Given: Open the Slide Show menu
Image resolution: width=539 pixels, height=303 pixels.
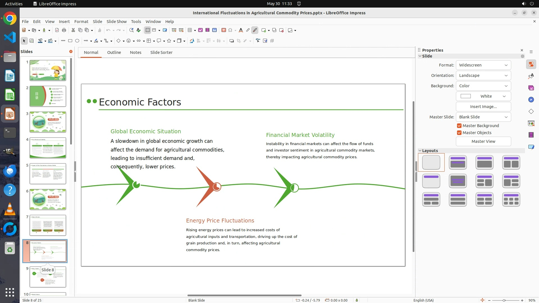Looking at the screenshot, I should 116,22.
